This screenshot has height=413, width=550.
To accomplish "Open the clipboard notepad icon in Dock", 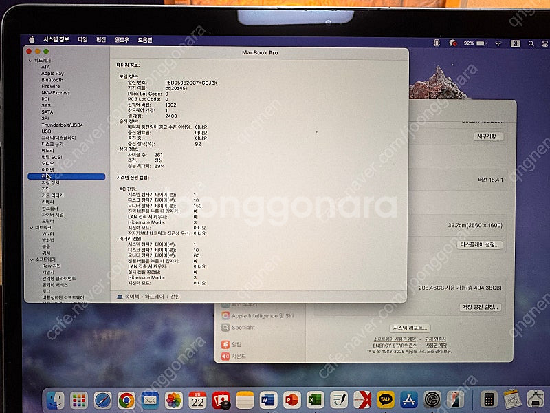I will click(512, 399).
